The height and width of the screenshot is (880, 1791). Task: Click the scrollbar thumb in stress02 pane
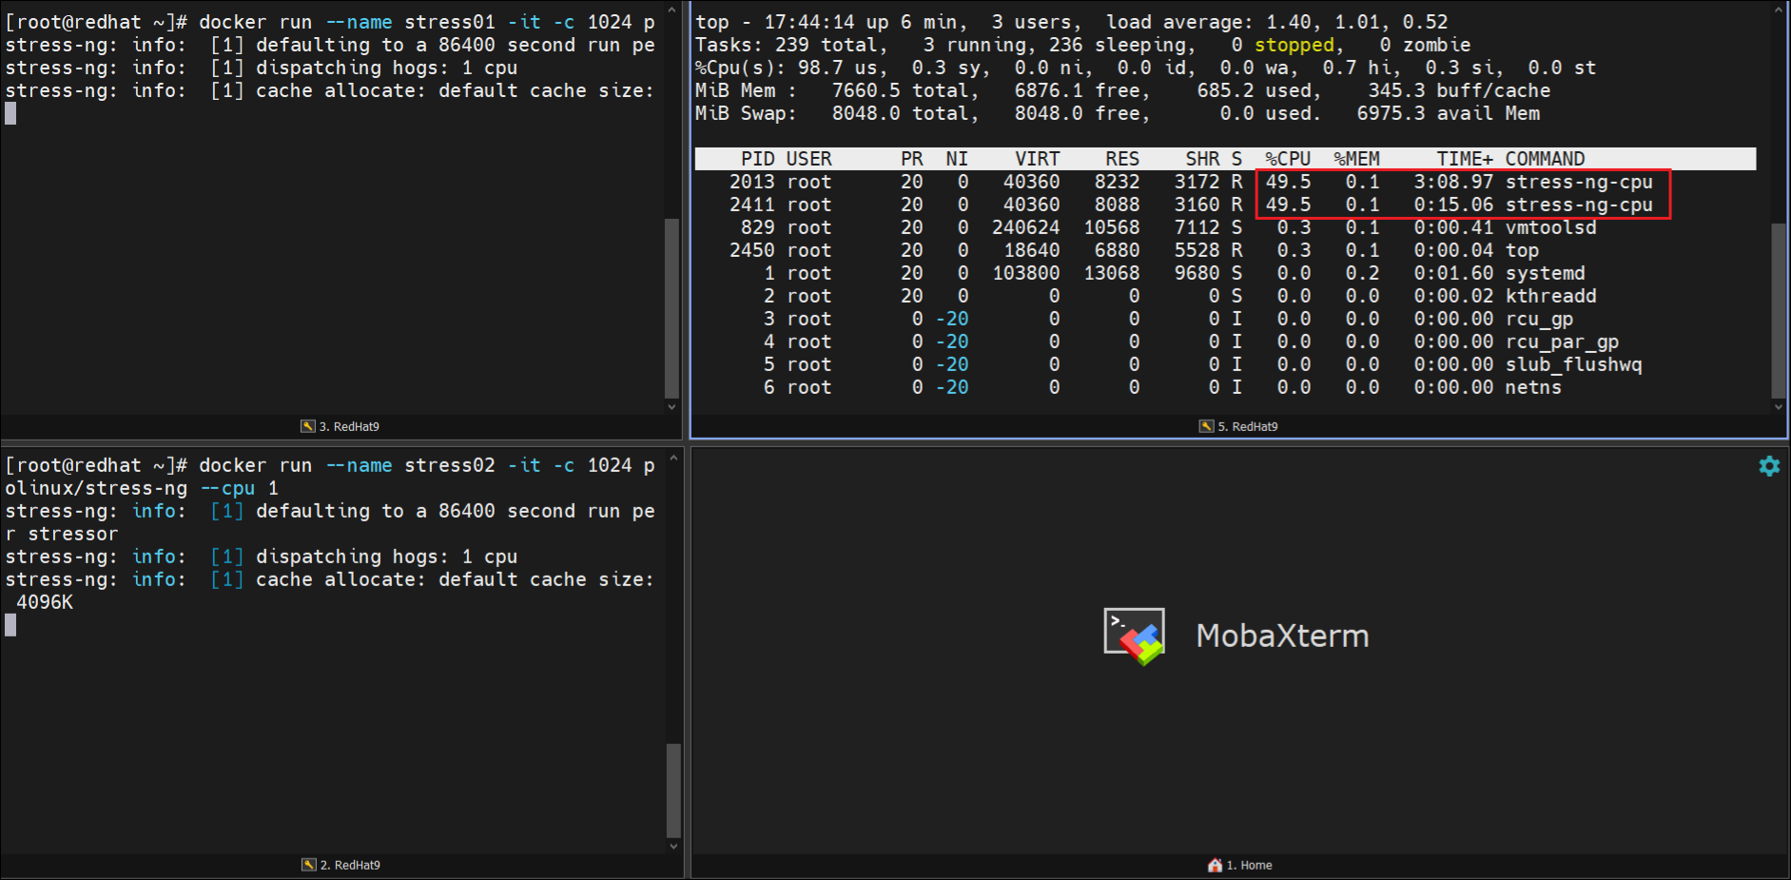[x=673, y=790]
